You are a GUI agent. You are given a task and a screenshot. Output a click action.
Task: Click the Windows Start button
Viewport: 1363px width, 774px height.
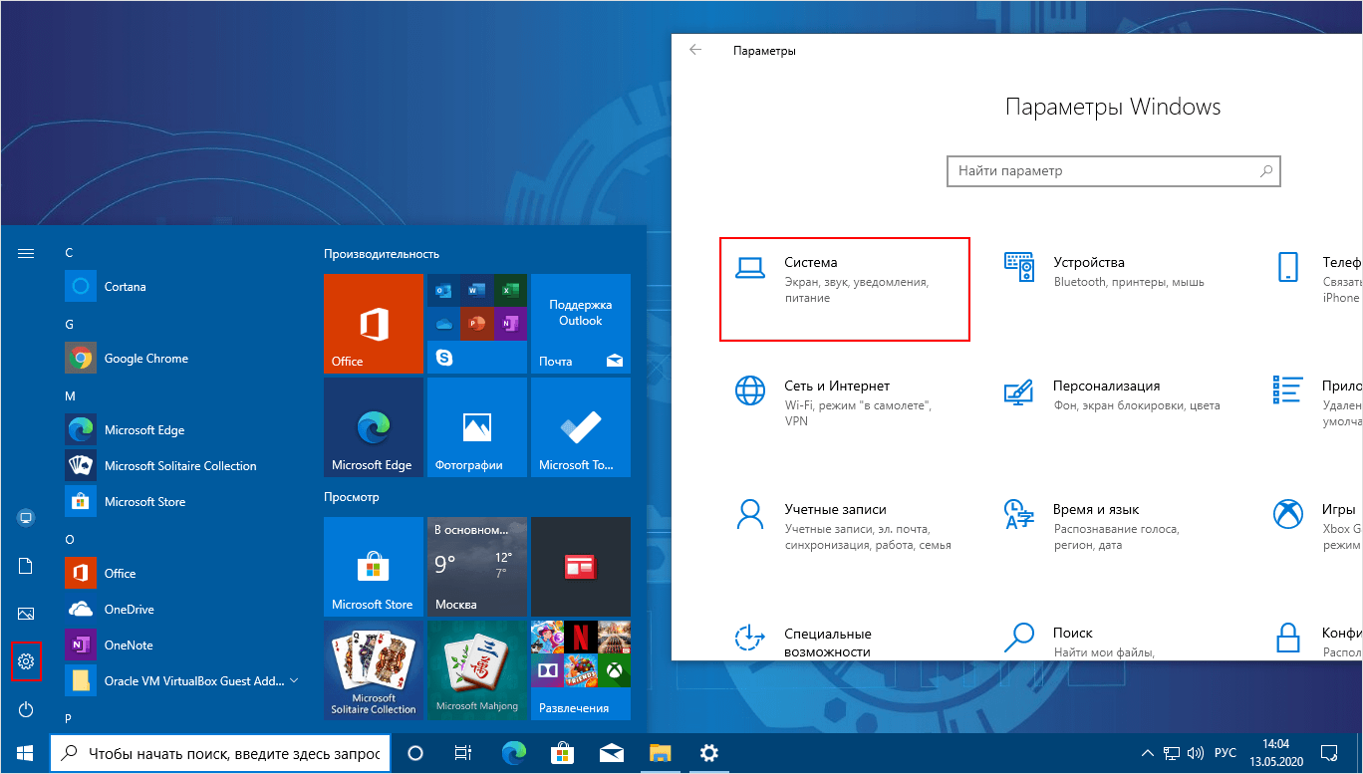tap(24, 753)
